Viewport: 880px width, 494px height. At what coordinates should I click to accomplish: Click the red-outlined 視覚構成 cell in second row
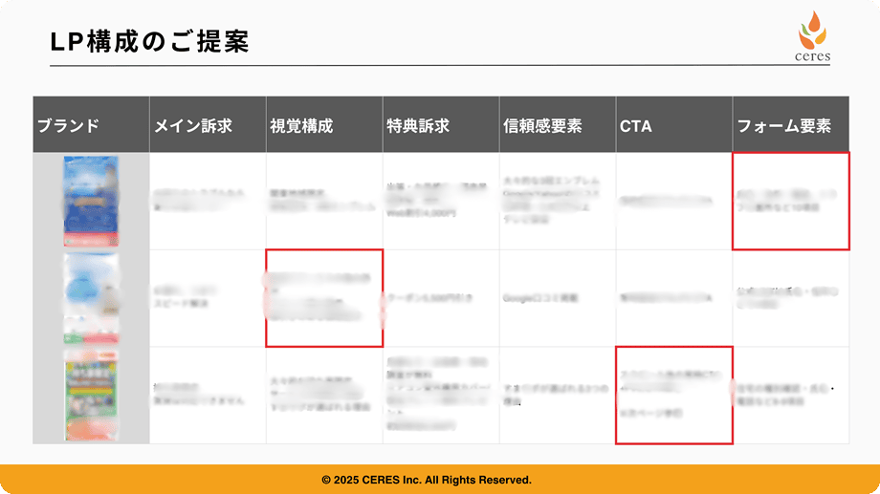pyautogui.click(x=324, y=298)
